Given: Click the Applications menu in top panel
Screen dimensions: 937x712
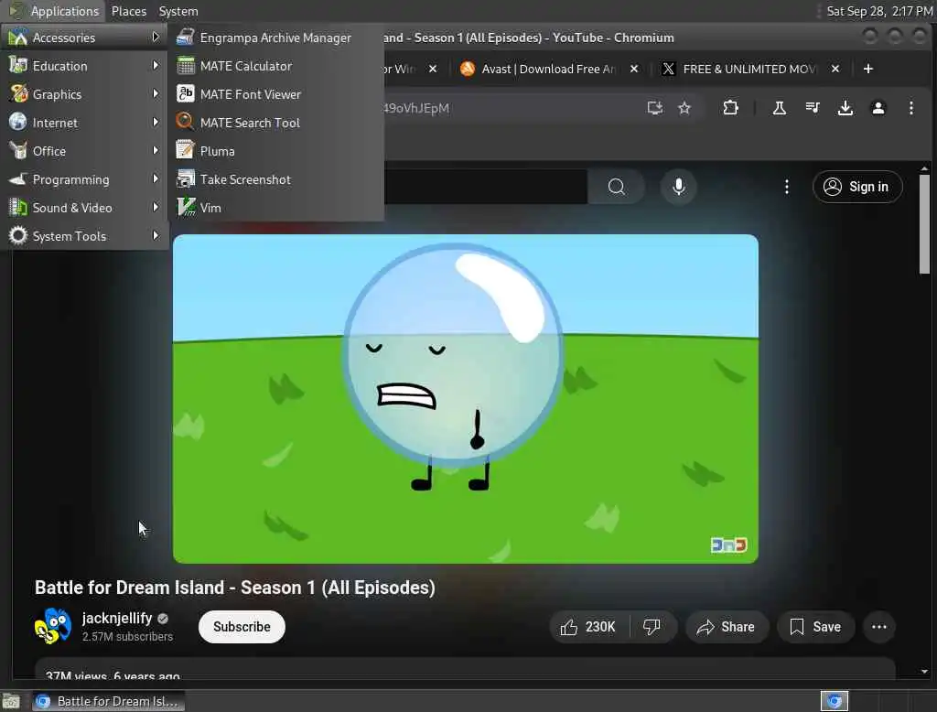Looking at the screenshot, I should click(55, 11).
